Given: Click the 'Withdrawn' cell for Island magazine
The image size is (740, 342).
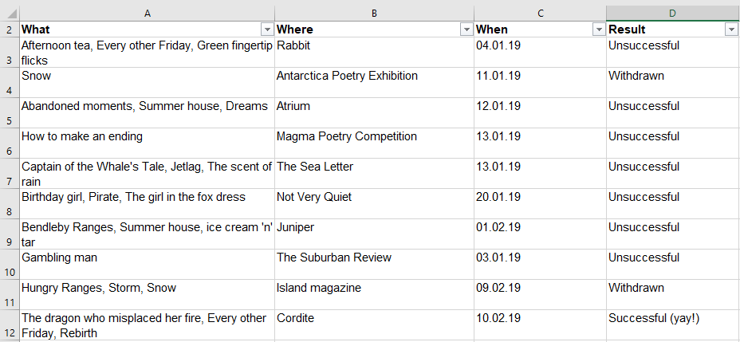Looking at the screenshot, I should click(636, 288).
